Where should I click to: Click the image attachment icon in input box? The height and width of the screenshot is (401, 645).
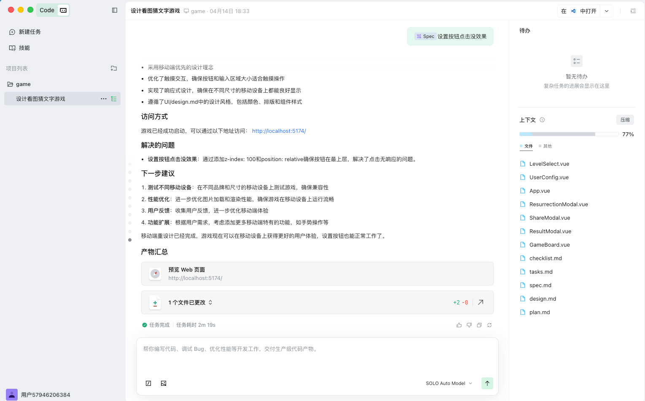tap(164, 383)
